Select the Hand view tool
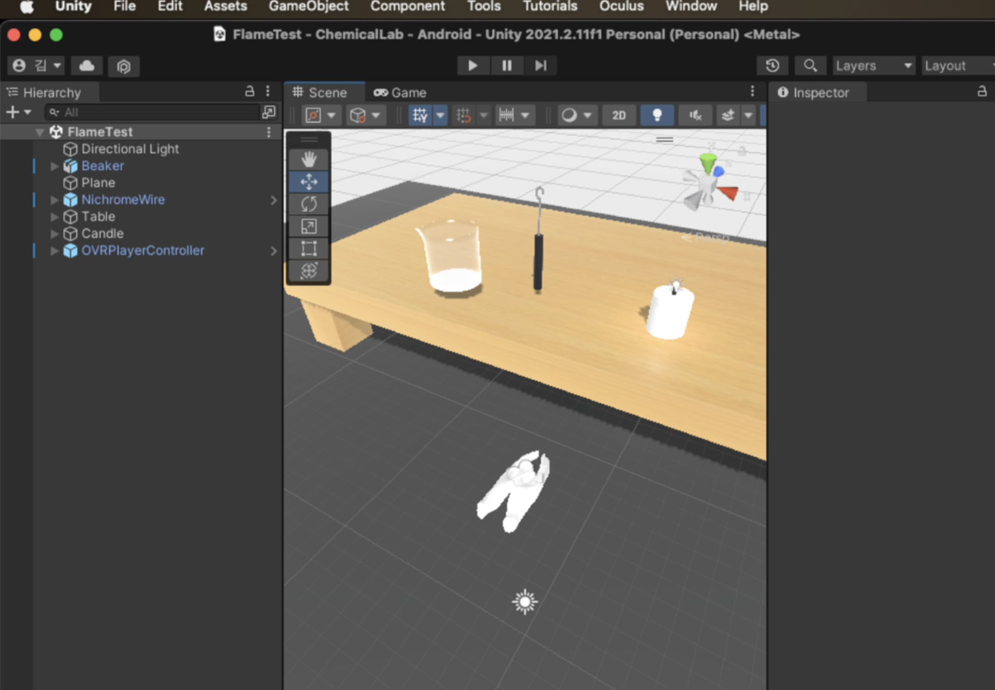Screen dimensions: 995x690 [308, 160]
